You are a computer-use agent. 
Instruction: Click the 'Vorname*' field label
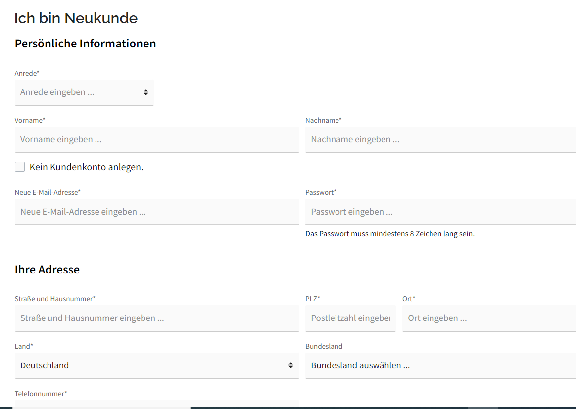coord(30,120)
